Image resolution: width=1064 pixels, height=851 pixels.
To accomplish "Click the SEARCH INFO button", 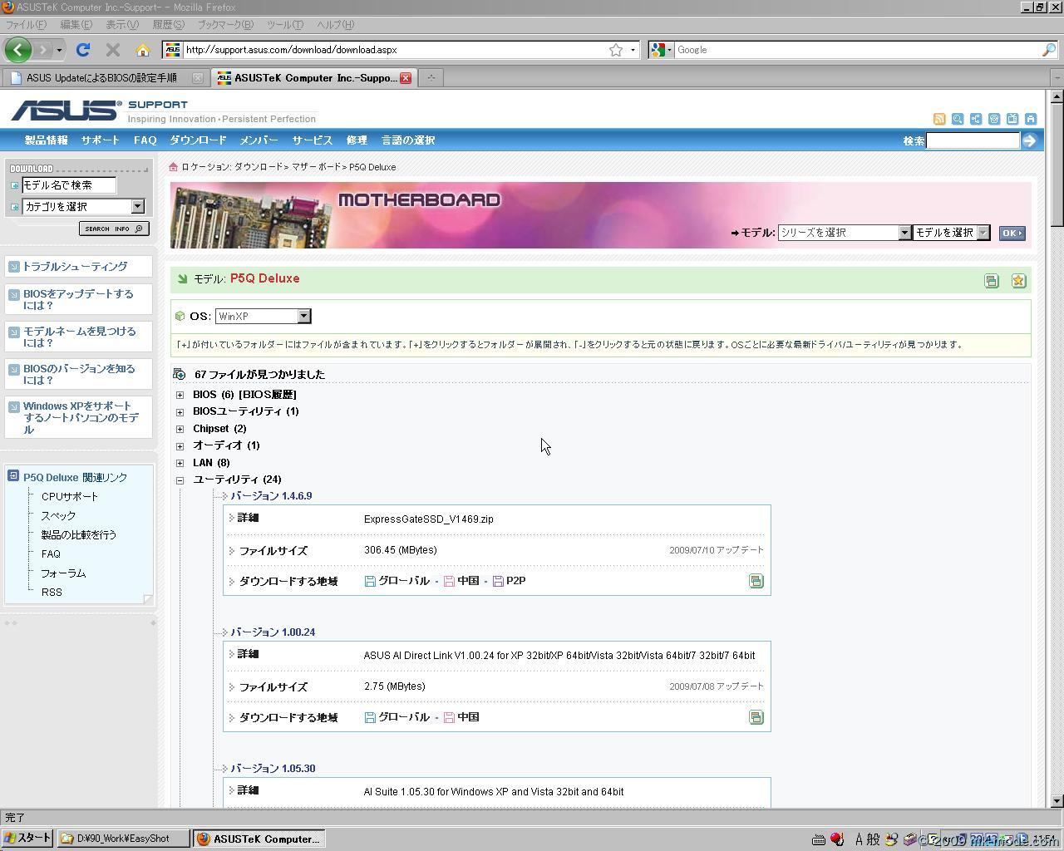I will point(114,229).
